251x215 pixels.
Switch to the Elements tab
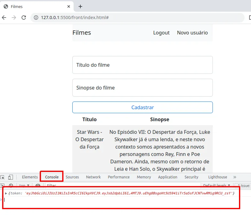tap(30, 177)
